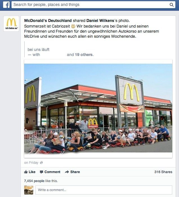Image resolution: width=179 pixels, height=197 pixels.
Task: Click the Comment button
Action: [50, 172]
